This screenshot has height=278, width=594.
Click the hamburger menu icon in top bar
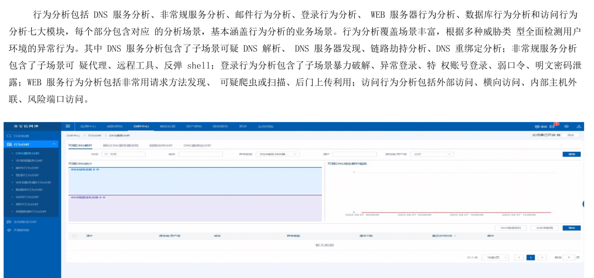tap(68, 126)
